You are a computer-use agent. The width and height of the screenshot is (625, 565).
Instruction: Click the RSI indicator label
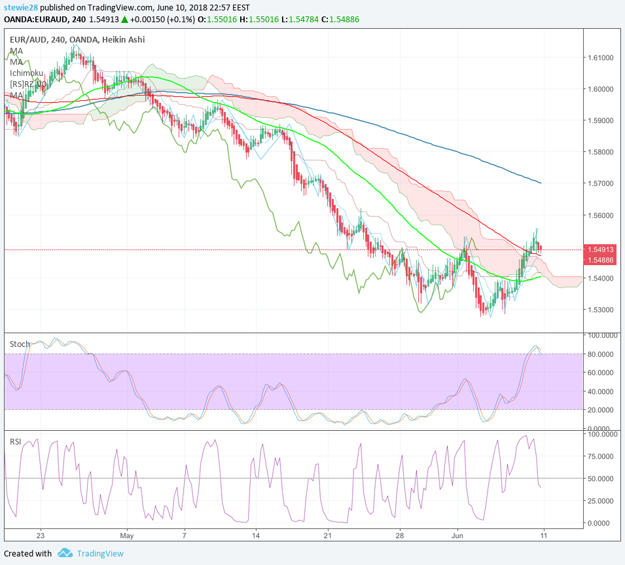(x=16, y=442)
